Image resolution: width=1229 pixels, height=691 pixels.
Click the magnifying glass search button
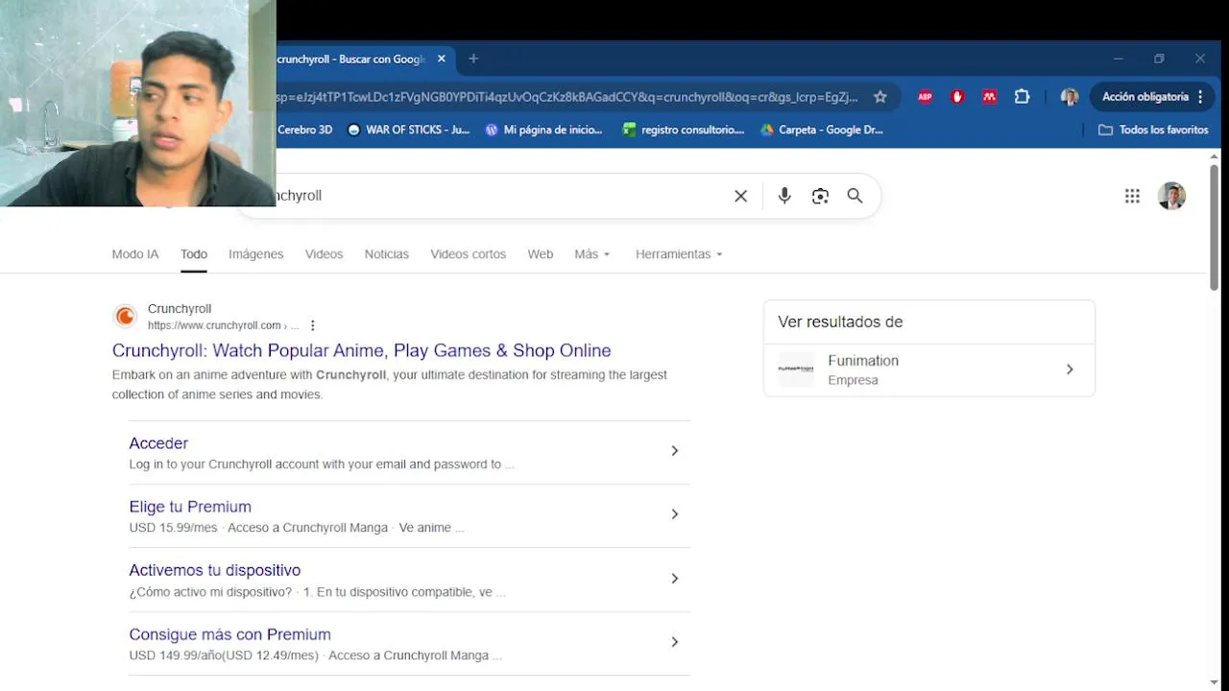tap(855, 196)
